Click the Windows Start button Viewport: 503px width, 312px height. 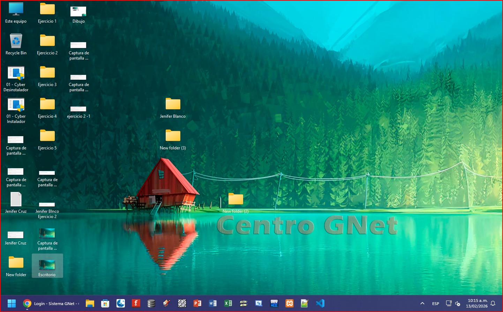[12, 303]
